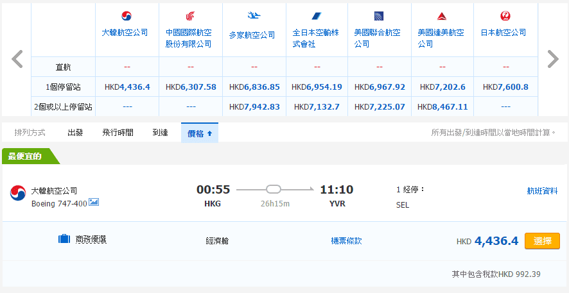Click the multiple airlines plane icon
Screen dimensions: 569x293
tap(253, 16)
